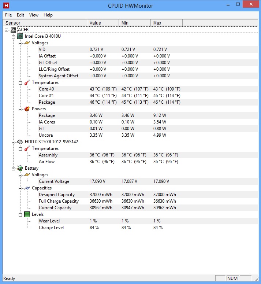This screenshot has width=261, height=284.
Task: Collapse the Capacities group
Action: pos(20,189)
